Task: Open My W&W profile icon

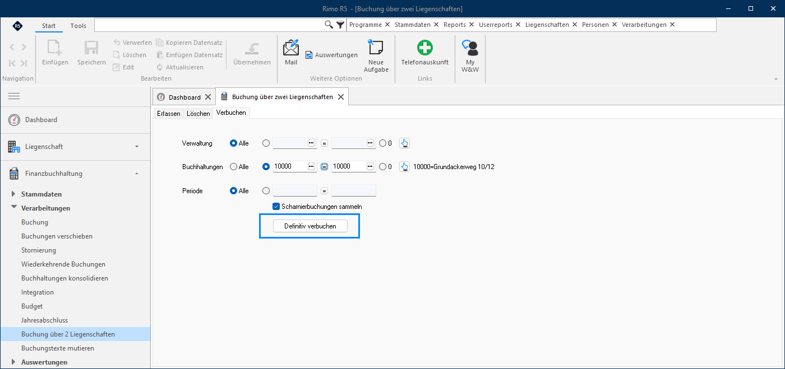Action: tap(470, 48)
